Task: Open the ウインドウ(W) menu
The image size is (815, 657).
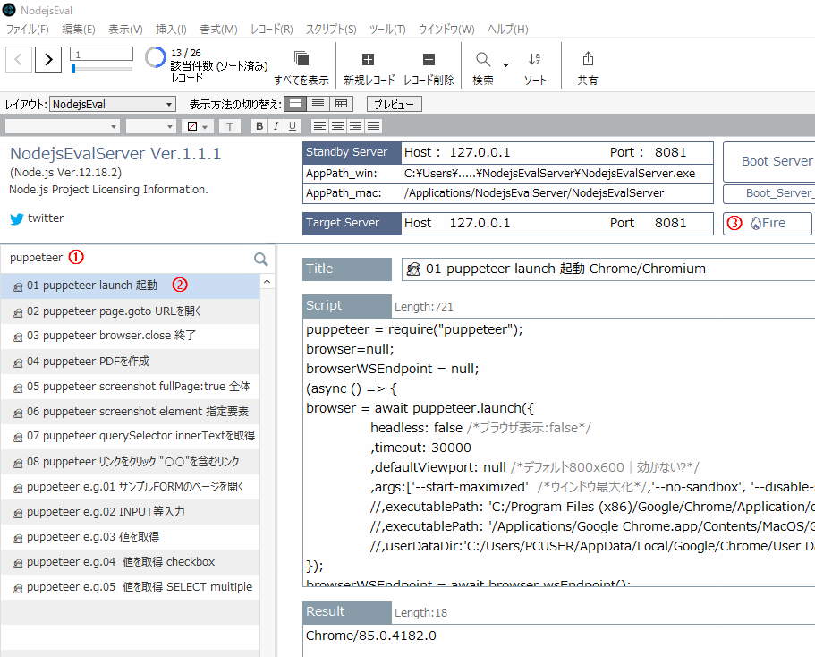Action: pos(446,30)
